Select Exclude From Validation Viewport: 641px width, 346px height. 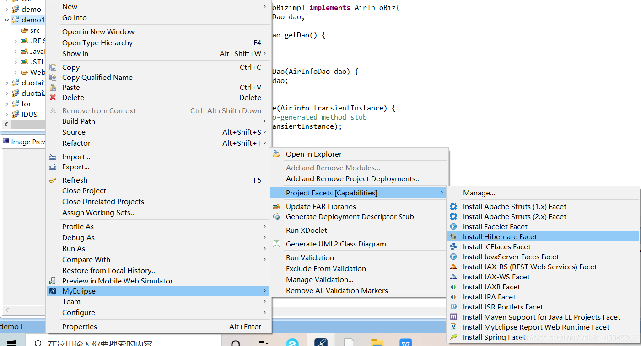[x=359, y=268]
